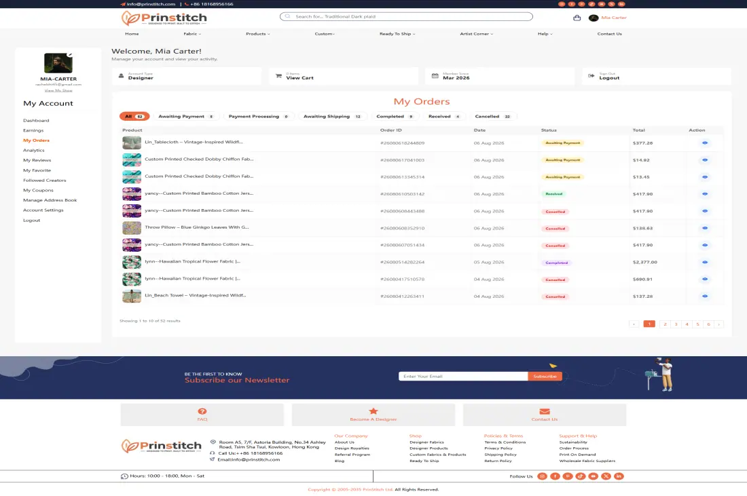Filter orders by Received tab
The width and height of the screenshot is (747, 496).
tap(444, 116)
